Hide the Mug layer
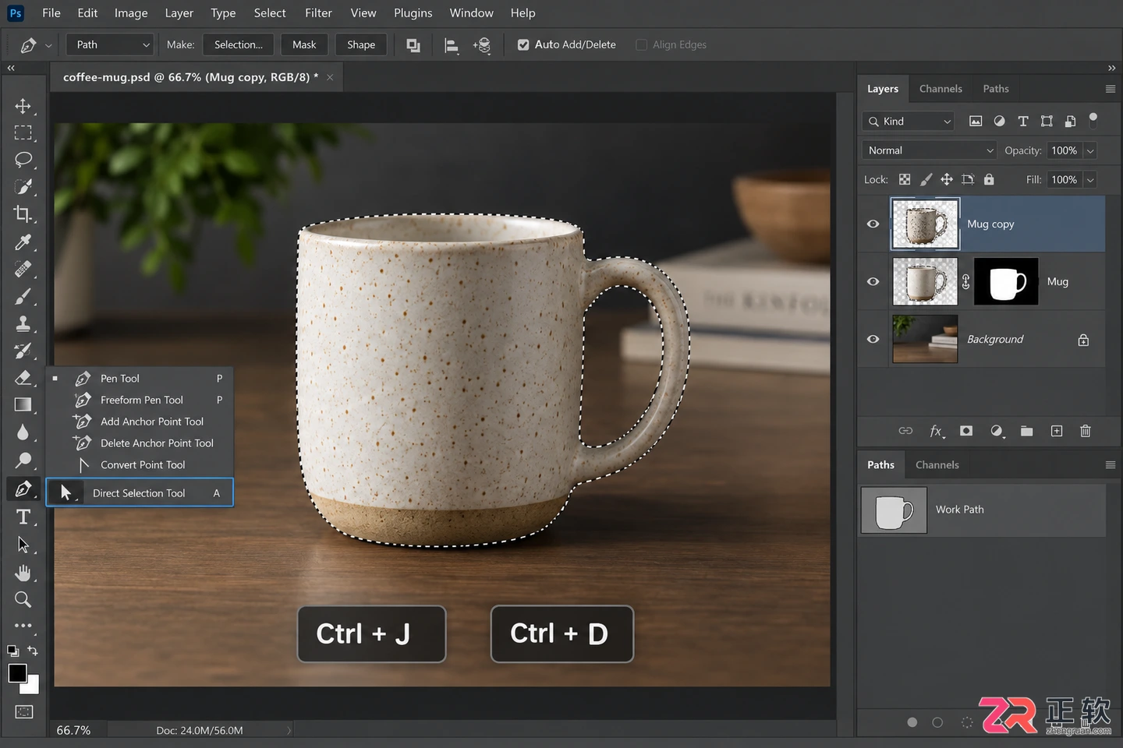 [873, 282]
